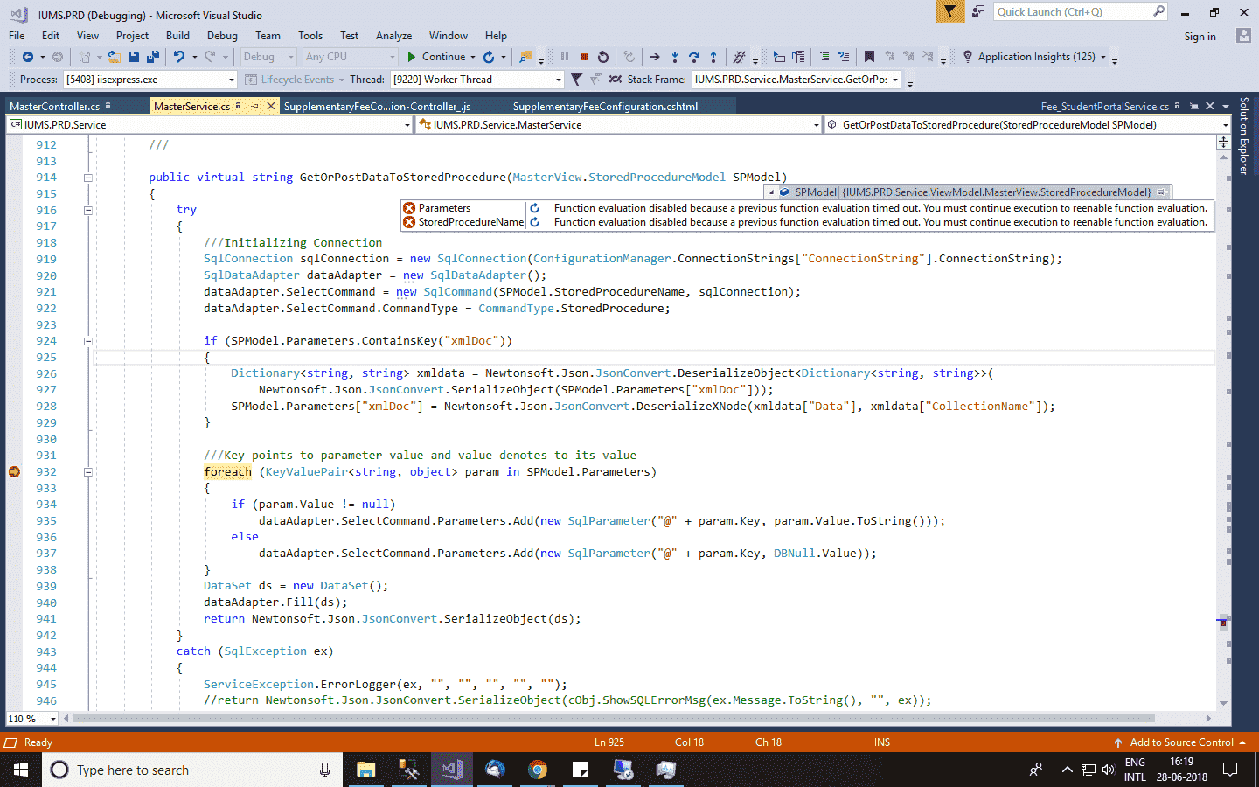This screenshot has width=1259, height=787.
Task: Click the Open File icon in toolbar
Action: point(114,57)
